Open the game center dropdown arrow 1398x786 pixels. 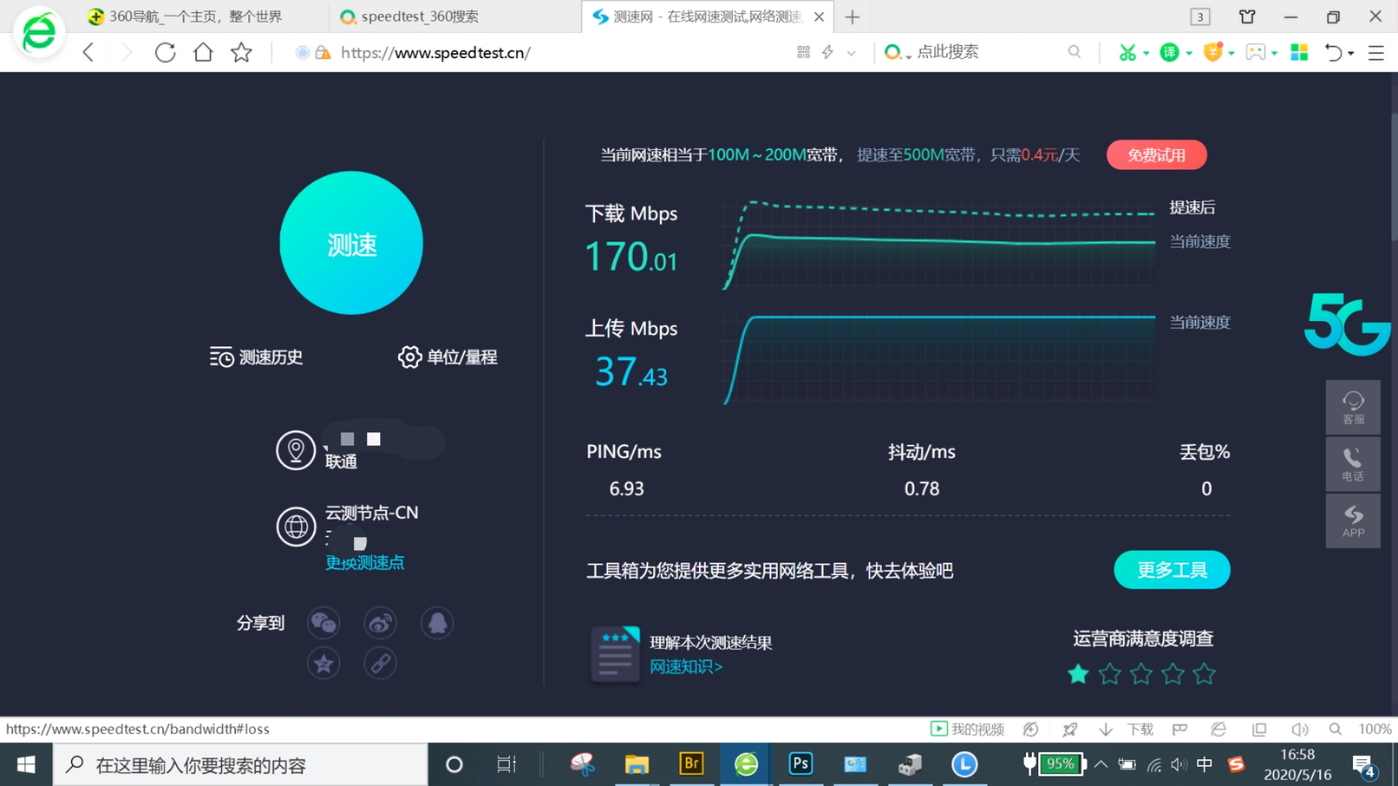1273,53
